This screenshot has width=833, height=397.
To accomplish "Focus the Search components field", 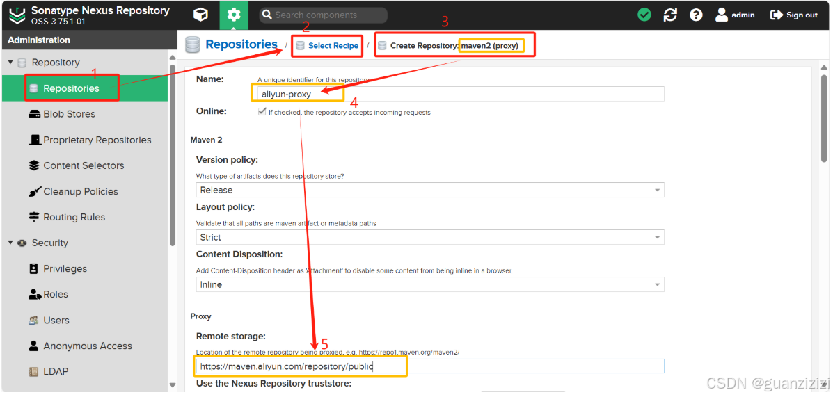I will click(x=323, y=15).
